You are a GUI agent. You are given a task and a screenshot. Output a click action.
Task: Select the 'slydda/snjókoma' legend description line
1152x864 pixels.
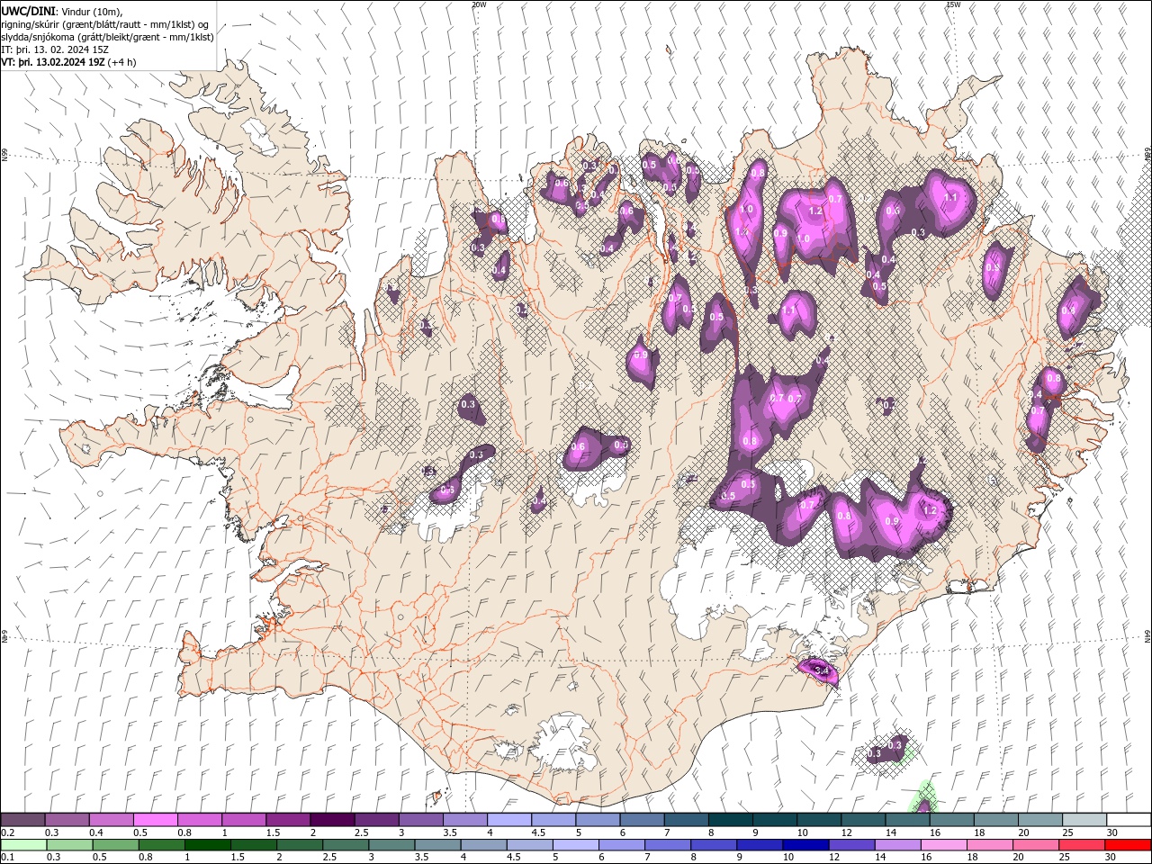(x=107, y=37)
